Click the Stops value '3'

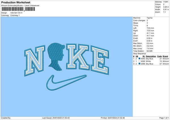(147, 23)
